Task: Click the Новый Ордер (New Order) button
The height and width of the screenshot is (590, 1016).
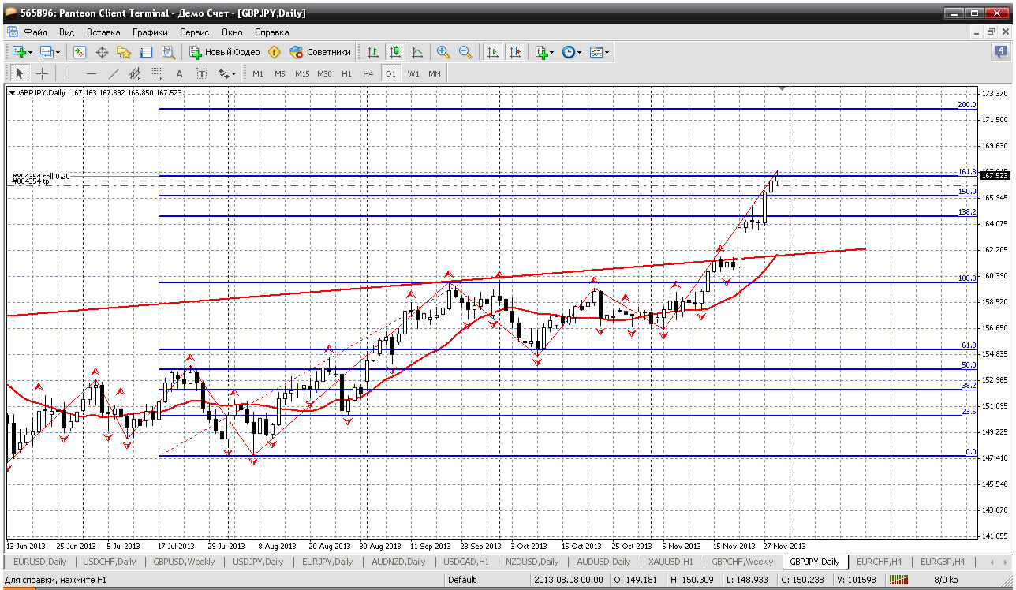Action: point(225,52)
